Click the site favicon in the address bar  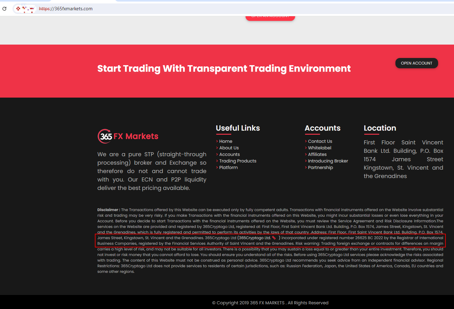(25, 8)
